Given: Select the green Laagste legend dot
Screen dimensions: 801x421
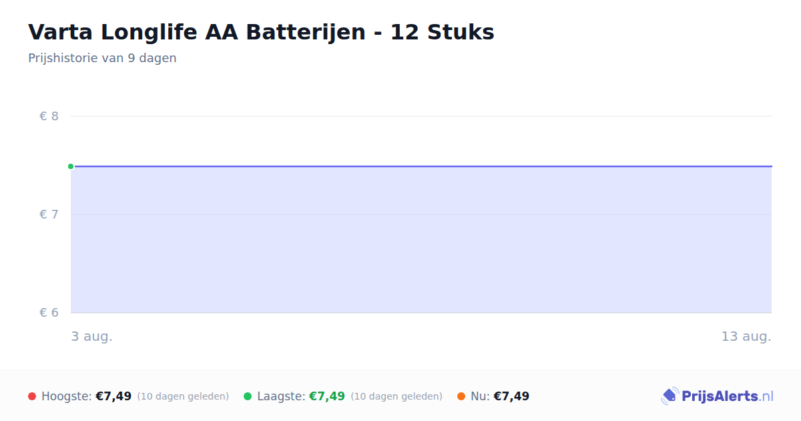Looking at the screenshot, I should [x=248, y=396].
